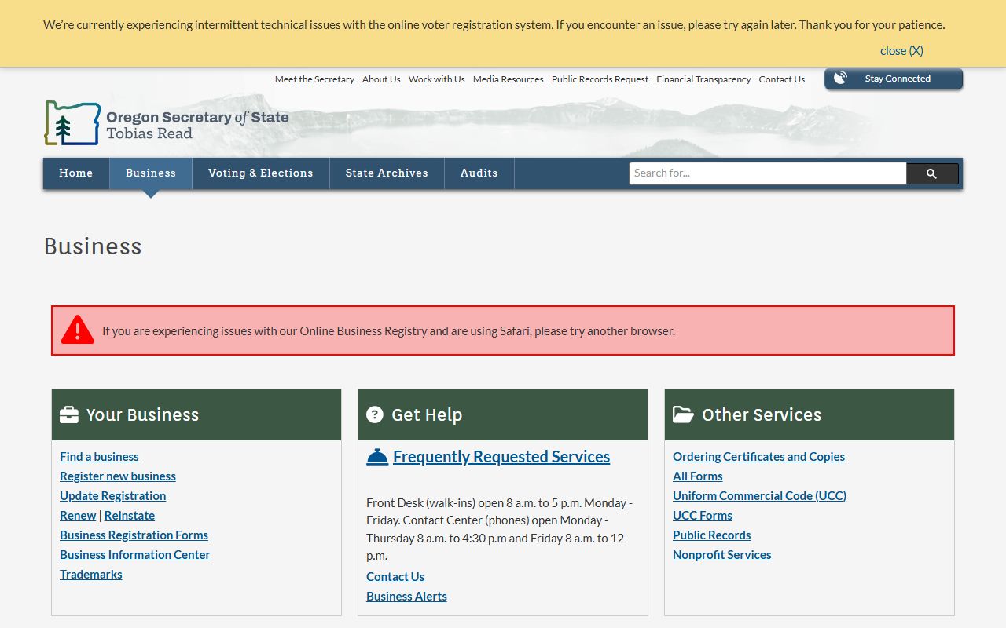Image resolution: width=1006 pixels, height=628 pixels.
Task: Click the Renew link
Action: pos(78,516)
